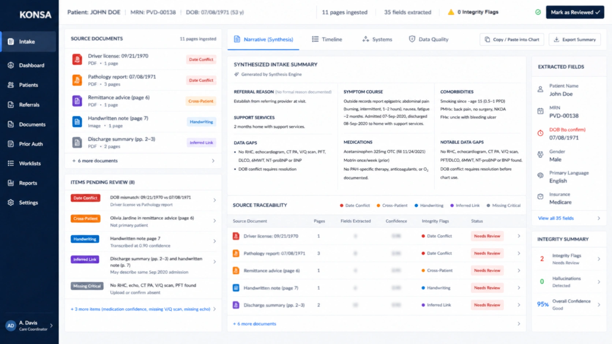
Task: Click the Handwritten note image icon in Source Documents
Action: pos(77,122)
